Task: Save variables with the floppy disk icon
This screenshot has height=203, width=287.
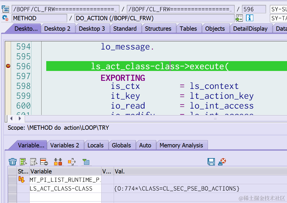Action: (x=211, y=162)
